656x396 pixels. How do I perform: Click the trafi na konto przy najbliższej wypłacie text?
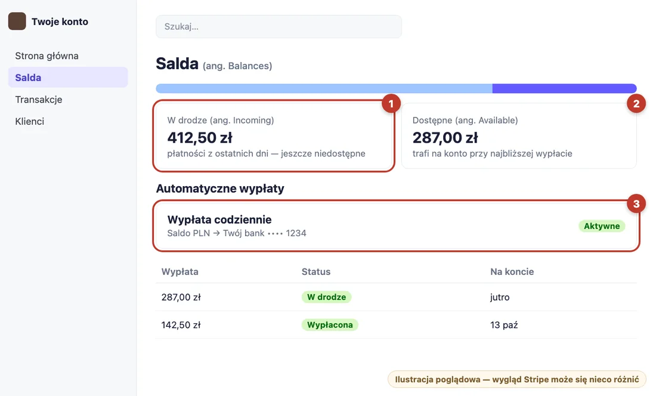click(493, 153)
